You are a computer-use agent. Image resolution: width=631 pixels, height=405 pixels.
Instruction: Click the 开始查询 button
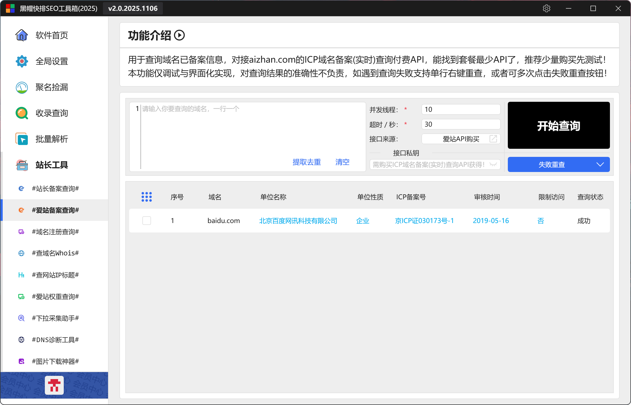[x=559, y=125]
